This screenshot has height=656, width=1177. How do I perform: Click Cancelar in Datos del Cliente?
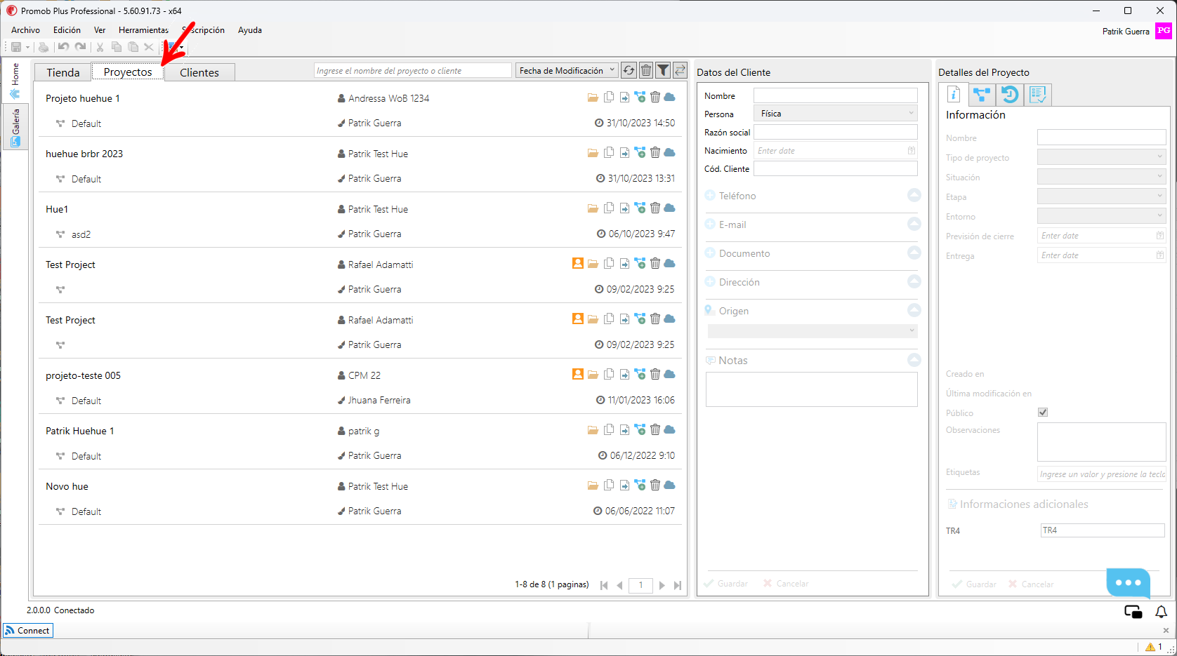(x=786, y=584)
